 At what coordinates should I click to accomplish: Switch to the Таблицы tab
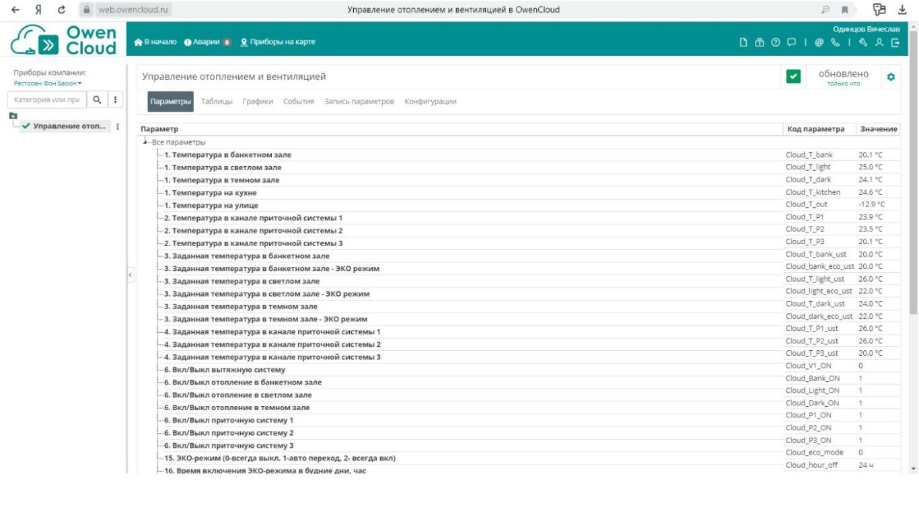coord(217,102)
